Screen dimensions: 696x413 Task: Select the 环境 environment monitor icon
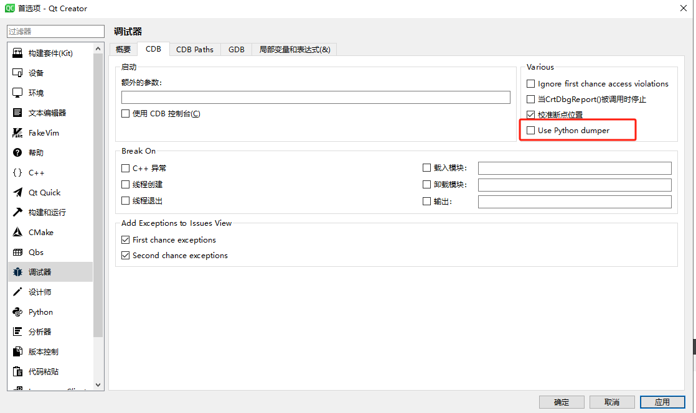pos(17,93)
